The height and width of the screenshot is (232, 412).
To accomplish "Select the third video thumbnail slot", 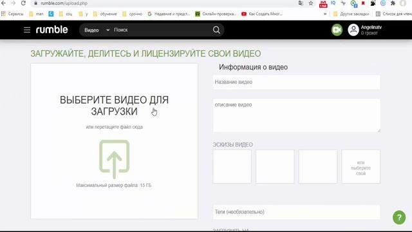I will [x=318, y=166].
